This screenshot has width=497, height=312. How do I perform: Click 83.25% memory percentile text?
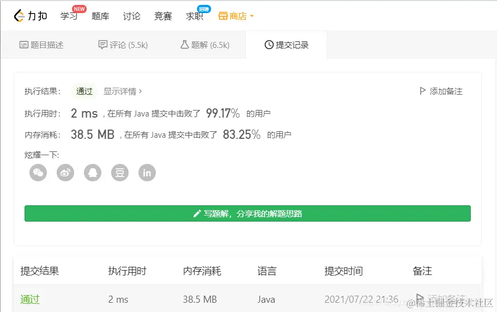pos(241,134)
